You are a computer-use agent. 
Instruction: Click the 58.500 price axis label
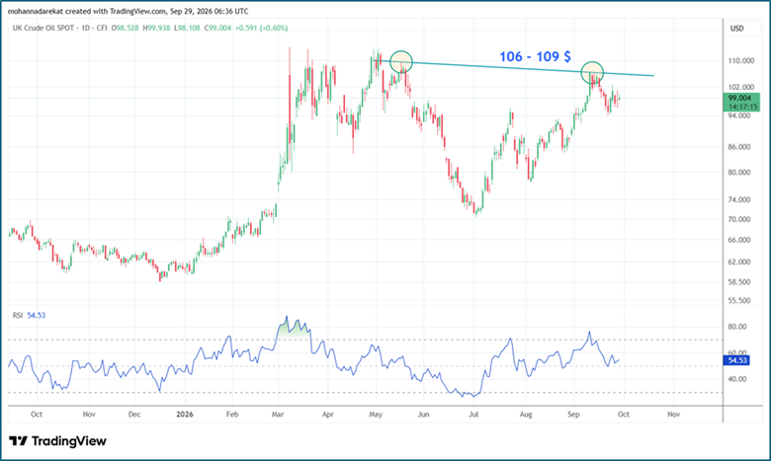pos(739,282)
